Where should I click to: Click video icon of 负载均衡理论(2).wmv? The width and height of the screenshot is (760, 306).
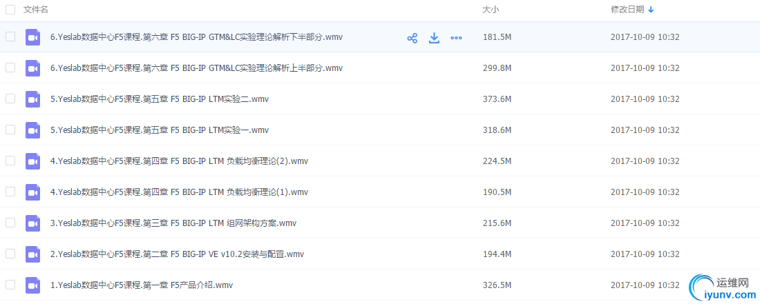[32, 161]
